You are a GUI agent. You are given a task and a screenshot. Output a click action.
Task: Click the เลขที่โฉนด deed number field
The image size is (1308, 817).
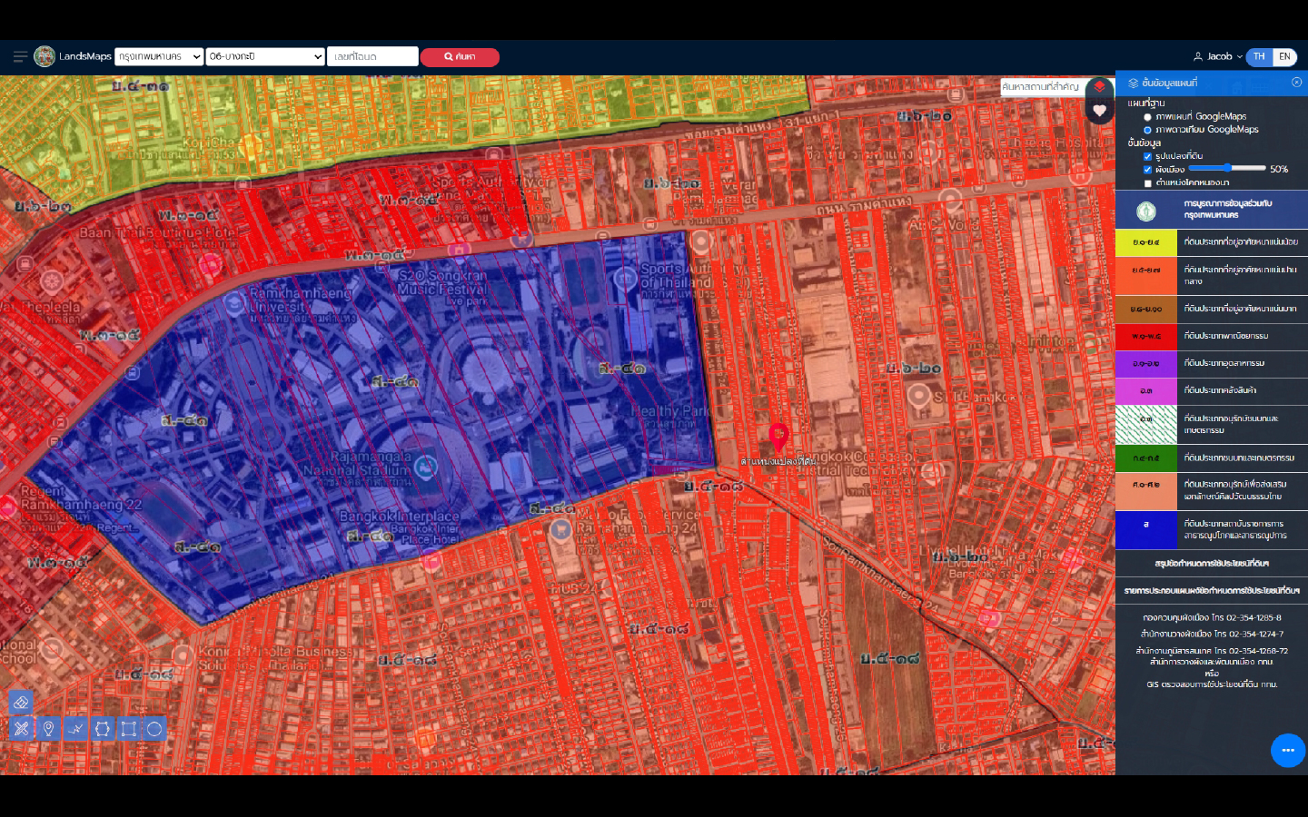(372, 56)
